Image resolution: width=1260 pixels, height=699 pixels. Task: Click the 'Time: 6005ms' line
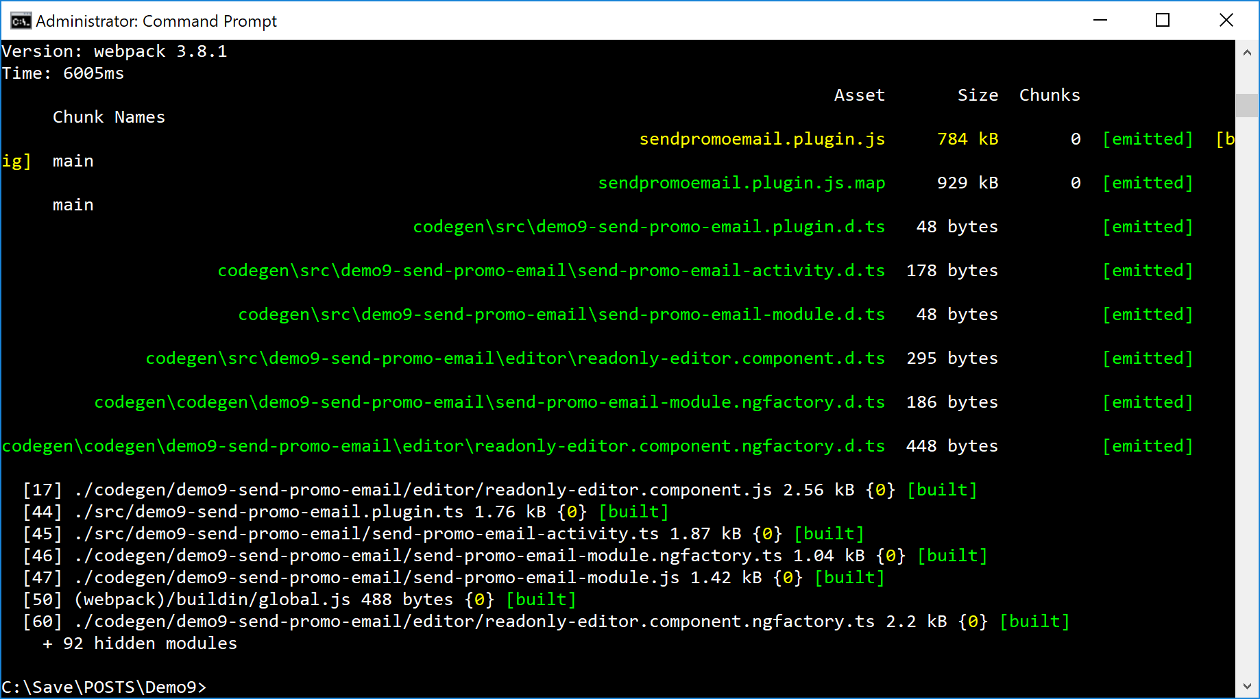click(x=63, y=73)
